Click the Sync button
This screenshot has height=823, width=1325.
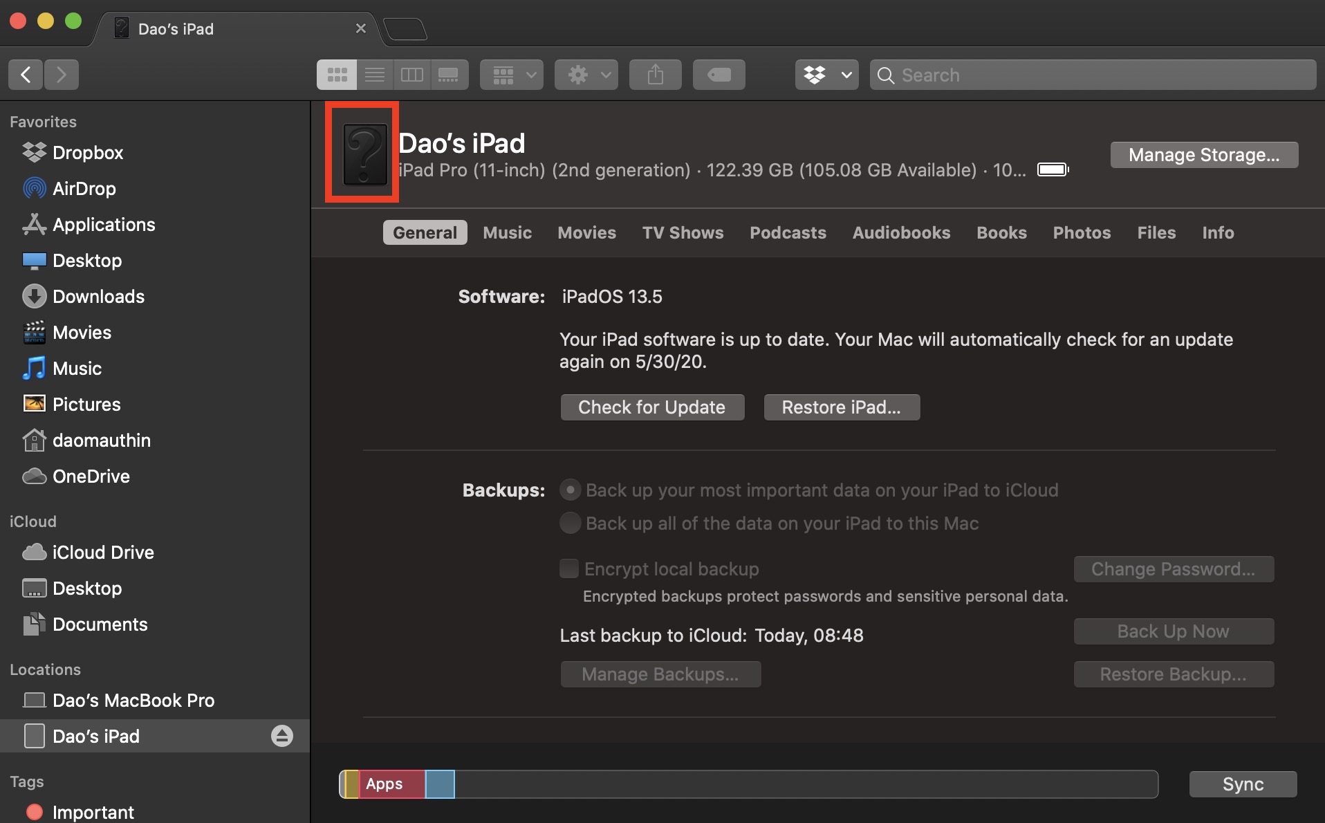click(1243, 784)
